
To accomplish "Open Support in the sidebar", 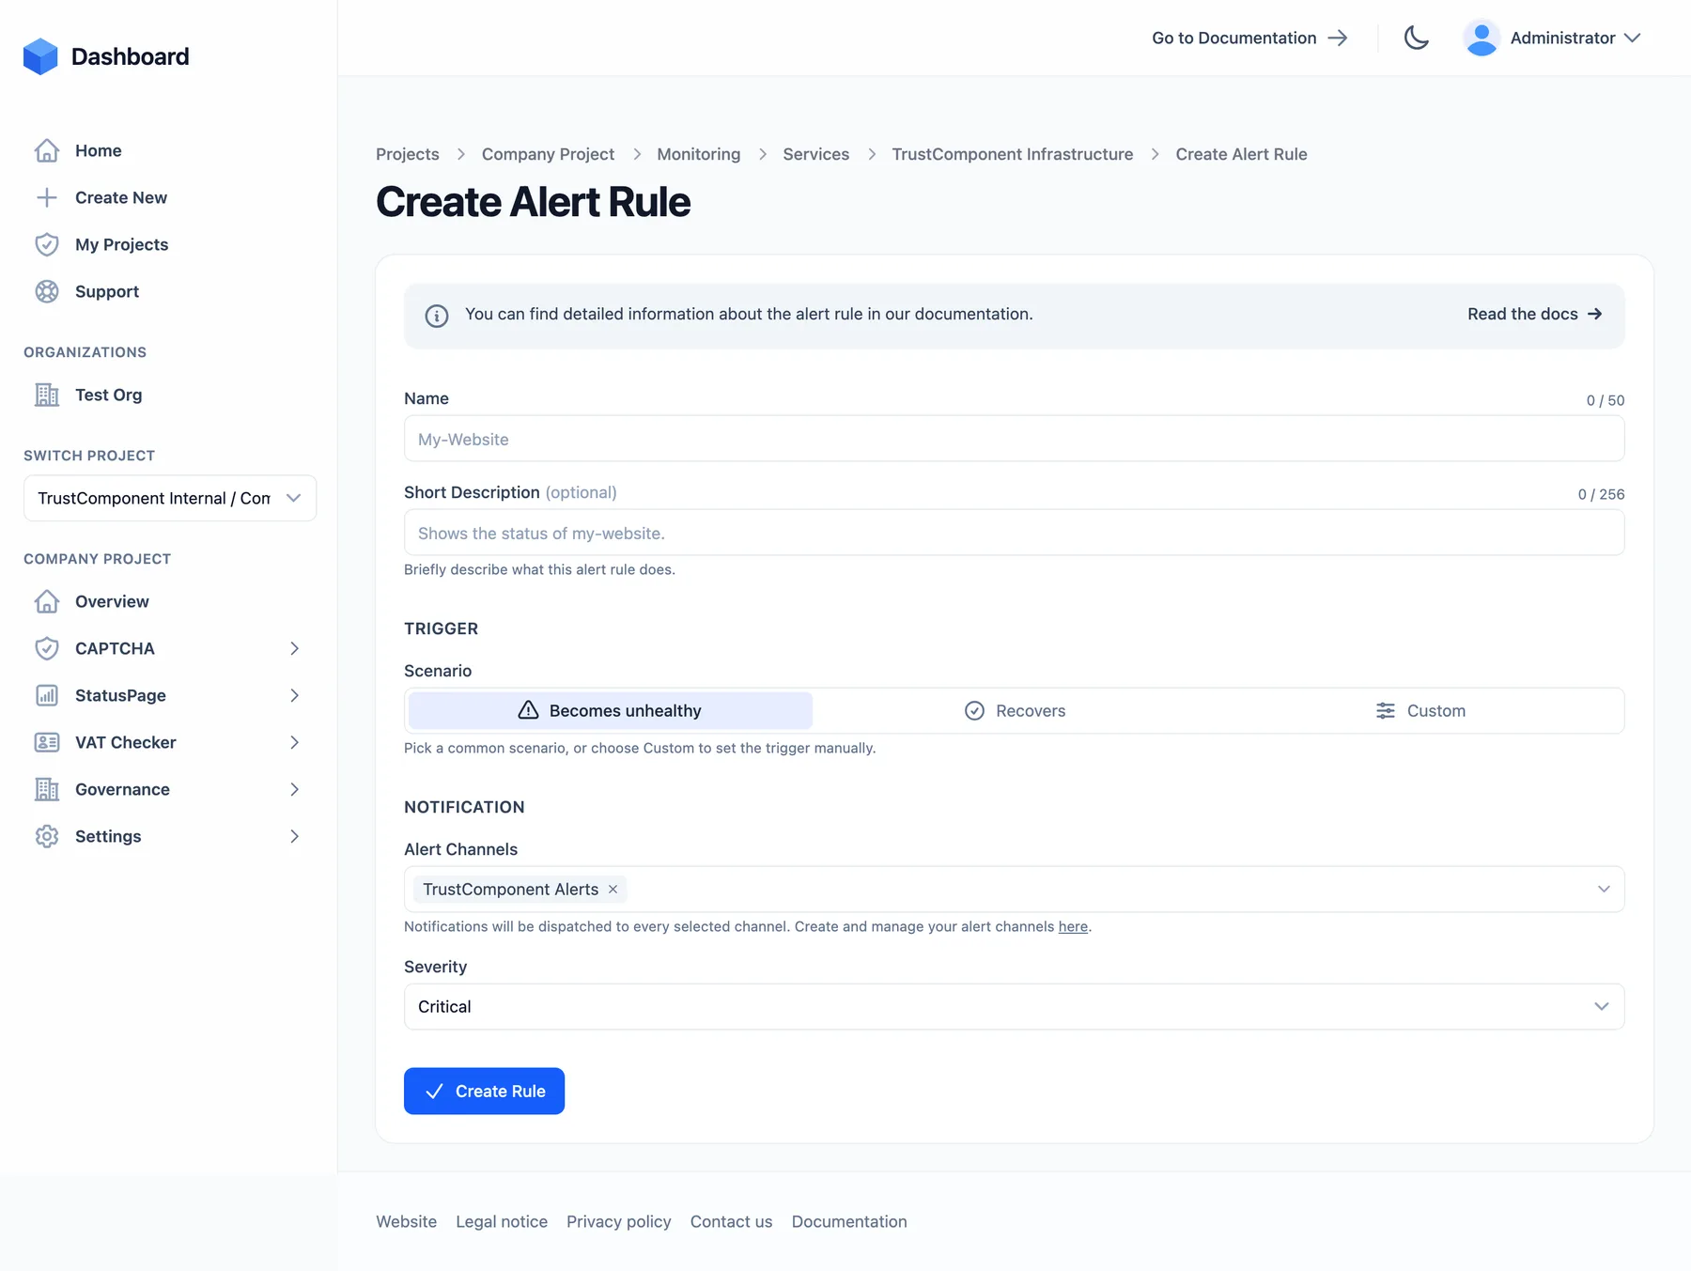I will (x=107, y=291).
